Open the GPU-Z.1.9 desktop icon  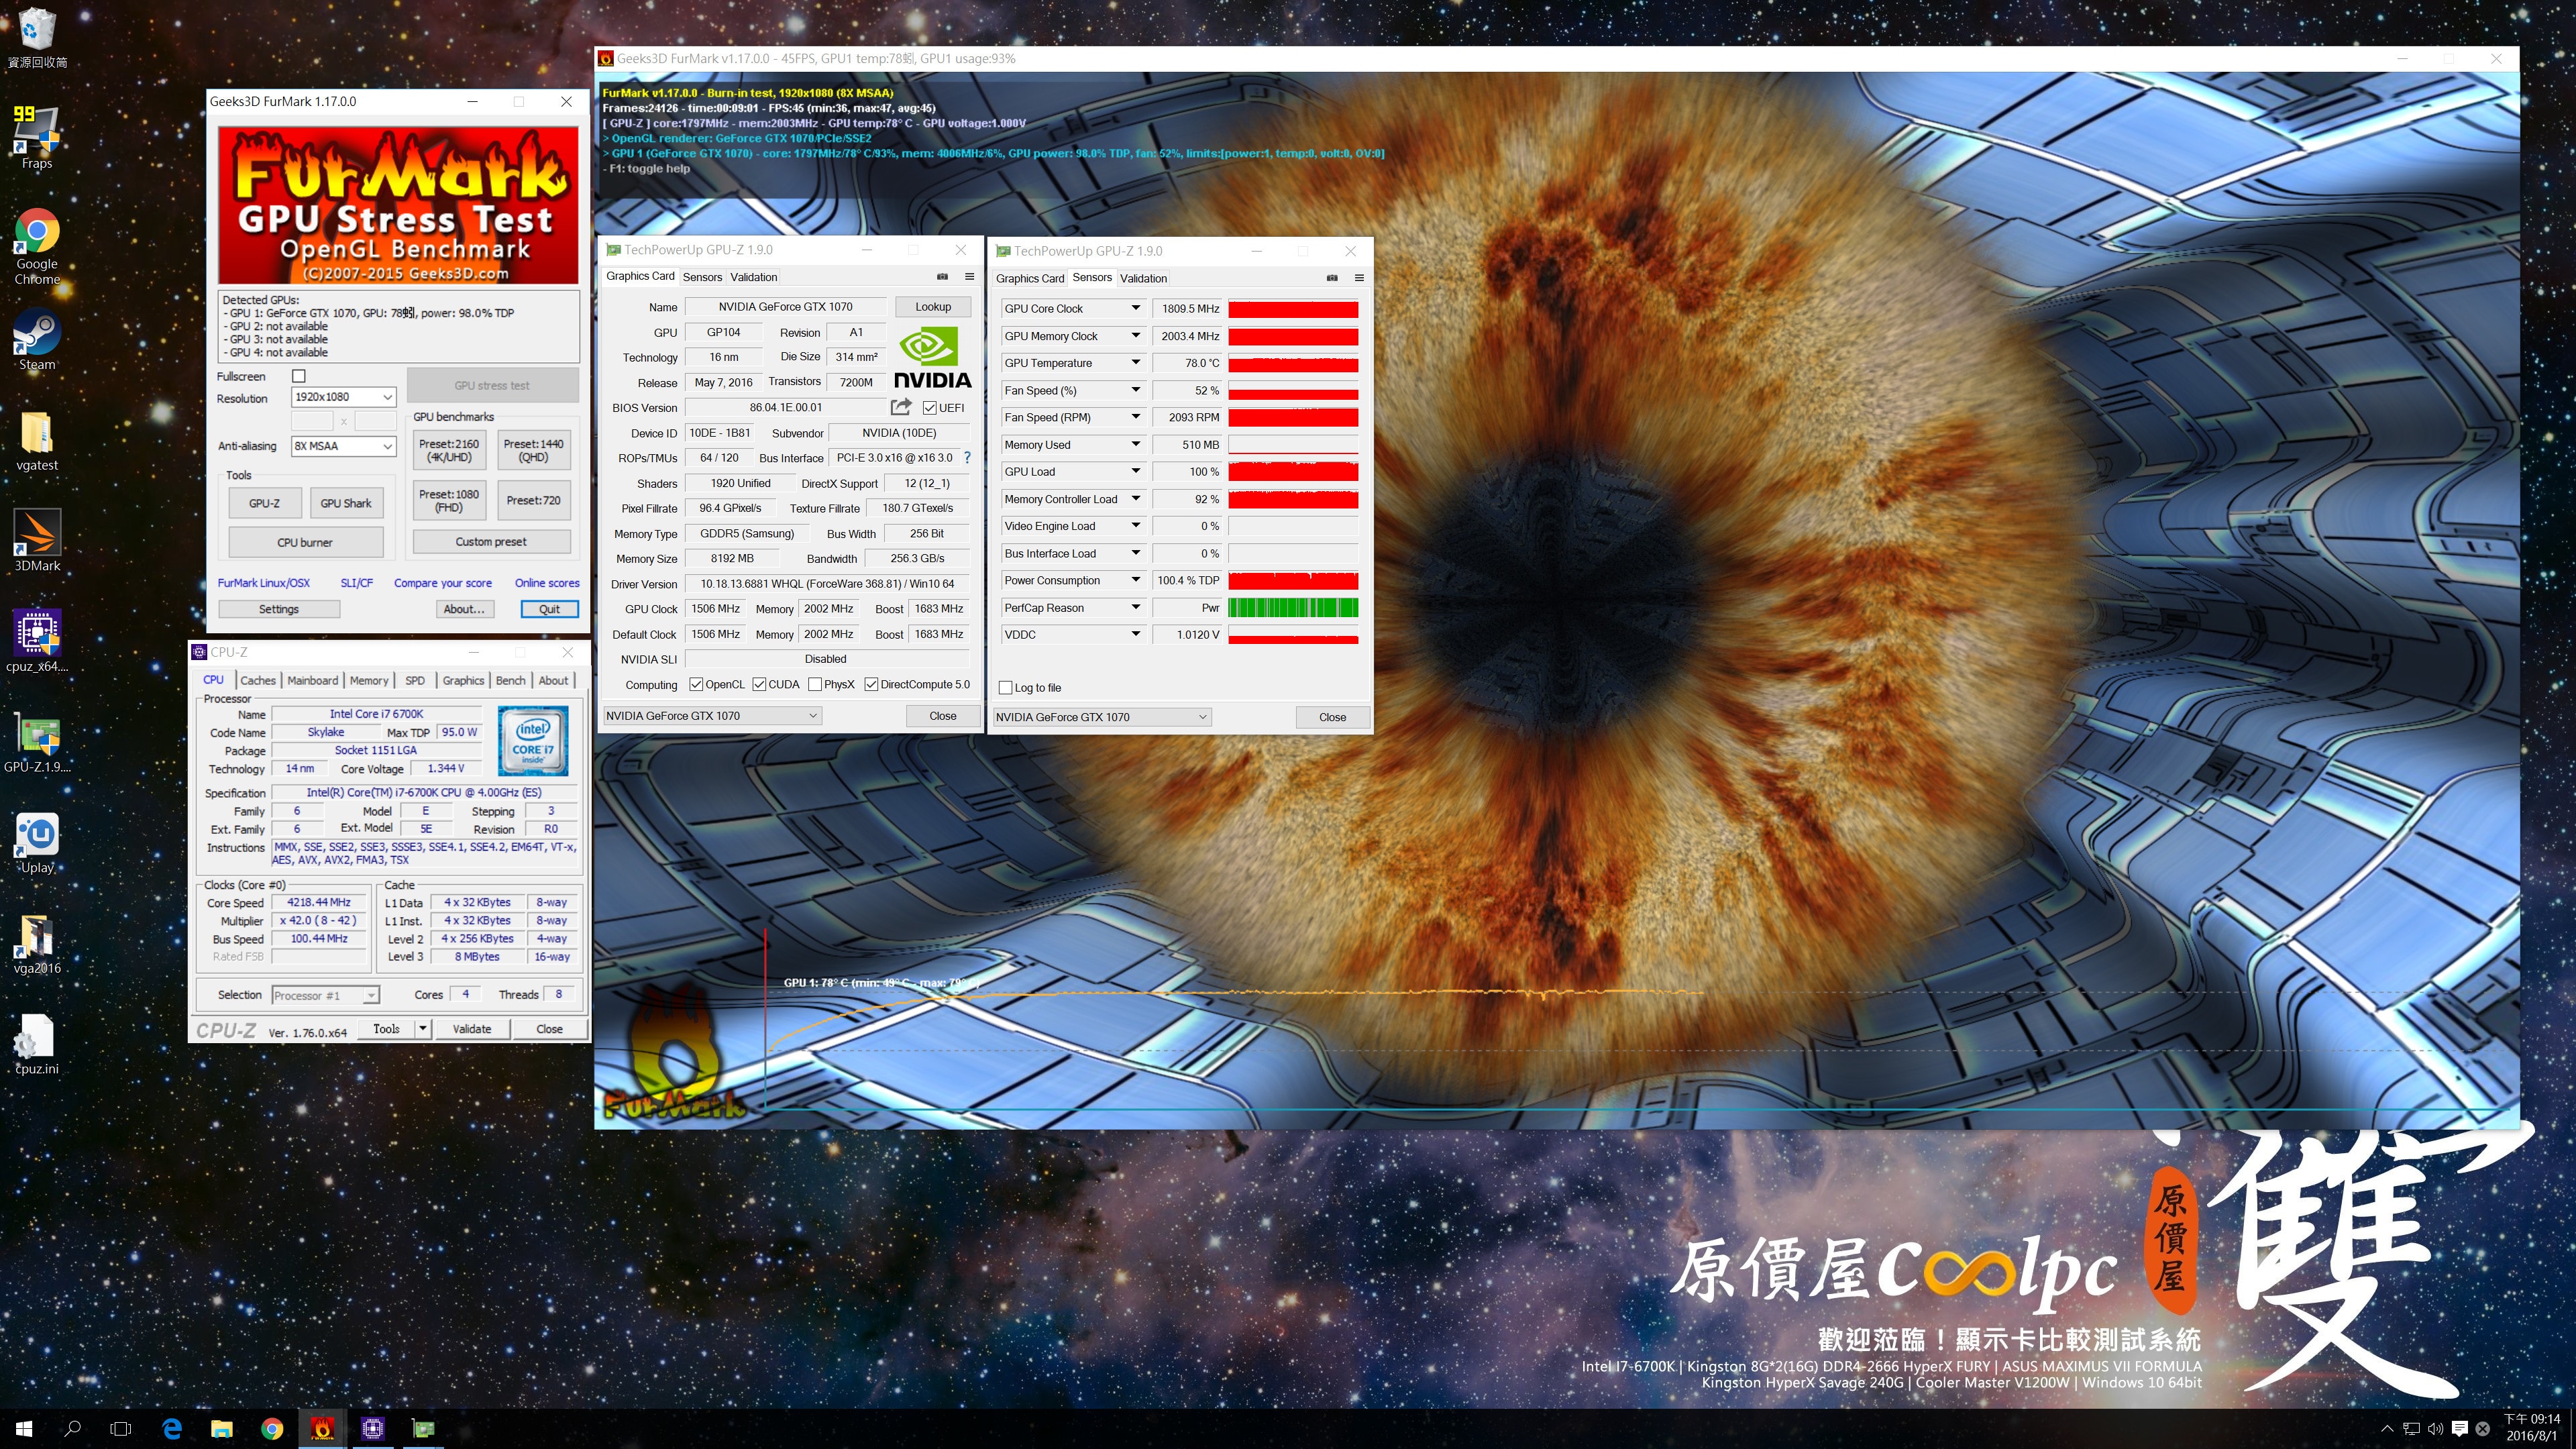(37, 742)
